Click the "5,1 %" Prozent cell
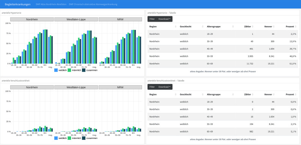 pos(293,132)
